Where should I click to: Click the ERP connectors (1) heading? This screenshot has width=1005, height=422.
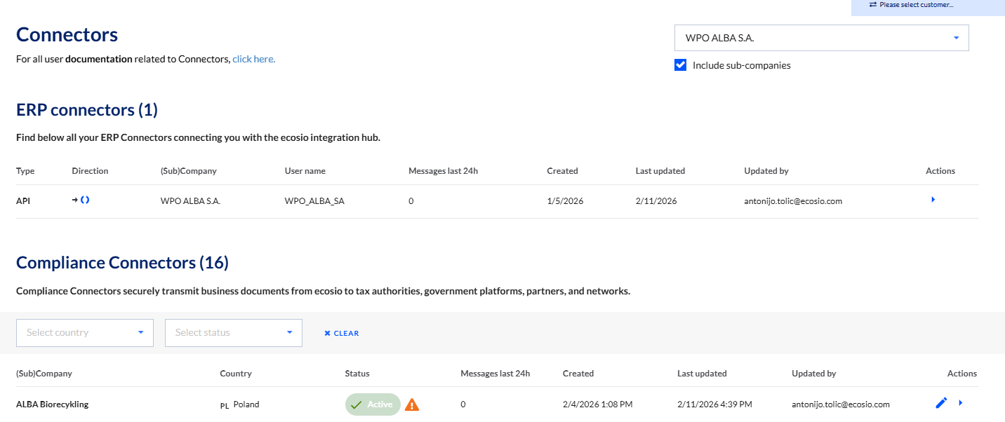pos(87,110)
